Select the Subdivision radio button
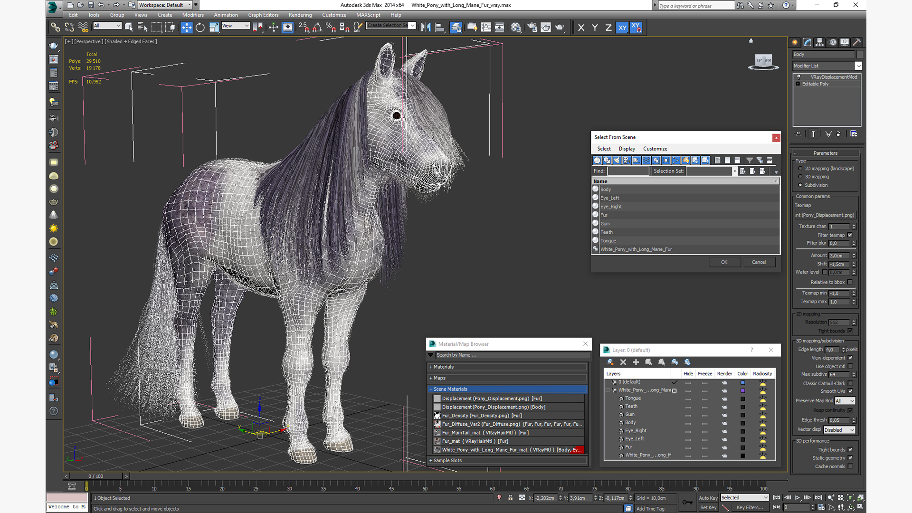 800,185
